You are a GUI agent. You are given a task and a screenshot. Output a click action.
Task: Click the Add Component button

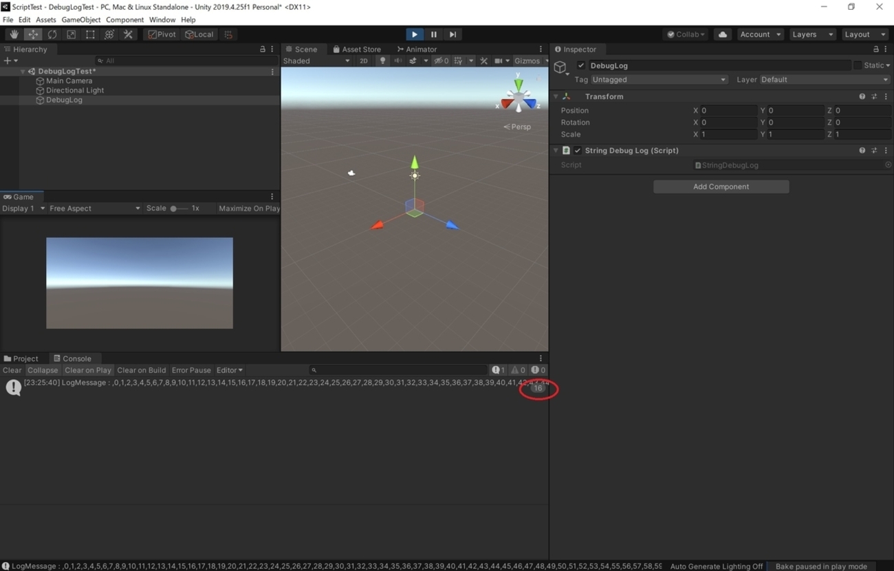(720, 186)
